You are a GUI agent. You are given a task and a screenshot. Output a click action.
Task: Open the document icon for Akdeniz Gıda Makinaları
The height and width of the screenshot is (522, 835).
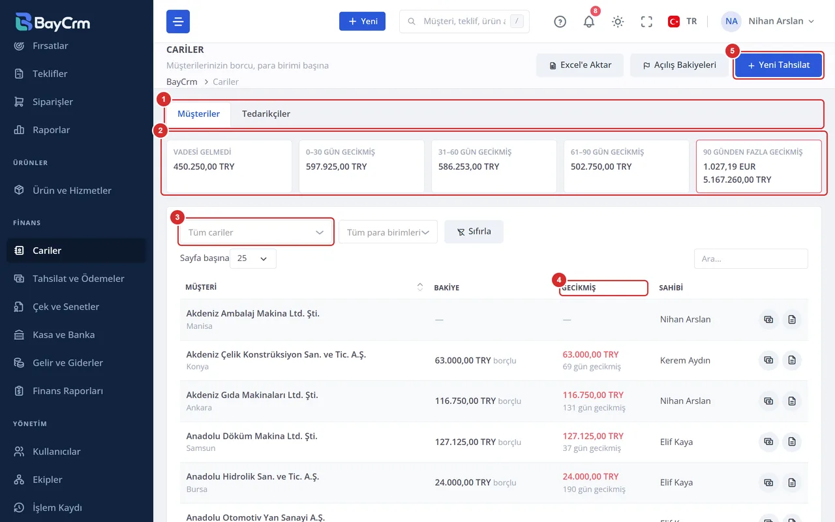coord(792,401)
